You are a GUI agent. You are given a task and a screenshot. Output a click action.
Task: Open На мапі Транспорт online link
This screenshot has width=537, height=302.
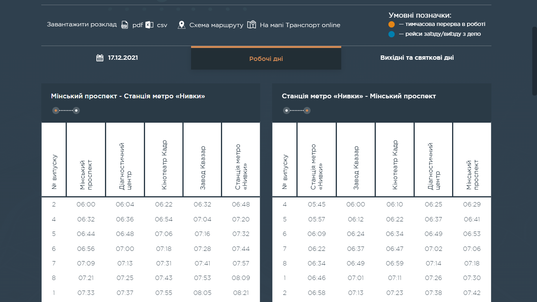(x=300, y=25)
